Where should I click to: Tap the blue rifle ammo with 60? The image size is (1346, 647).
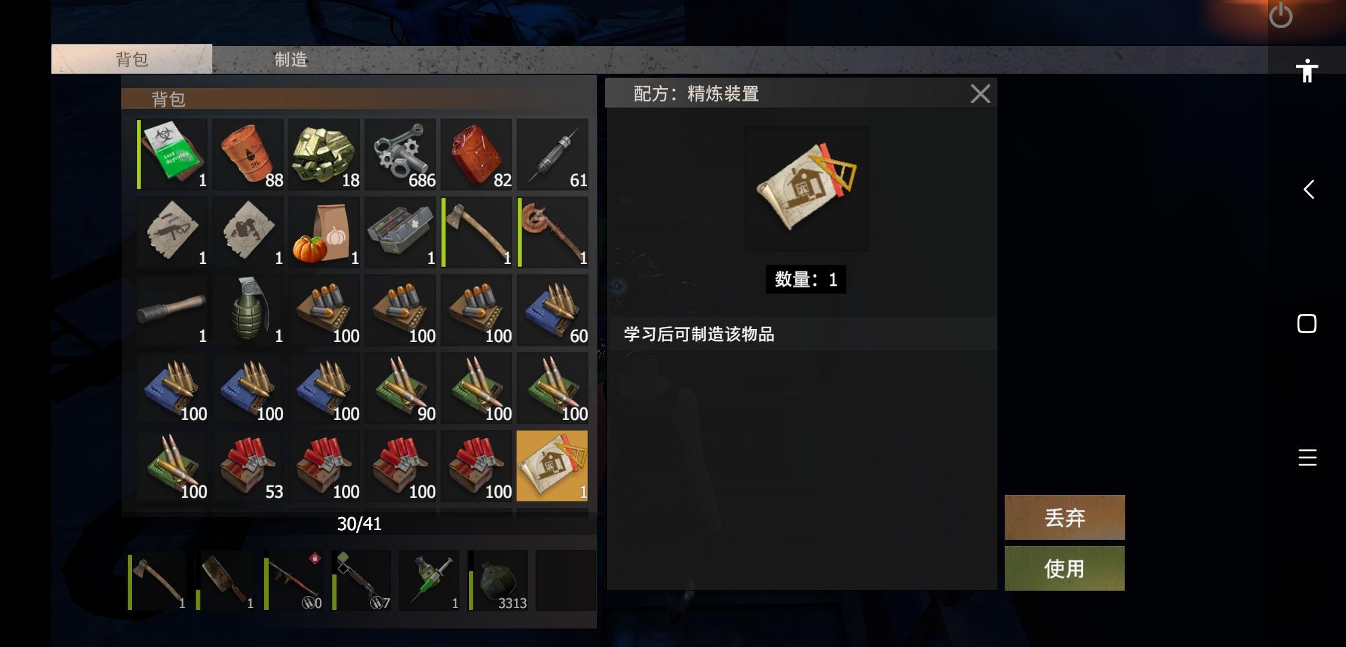[x=552, y=310]
